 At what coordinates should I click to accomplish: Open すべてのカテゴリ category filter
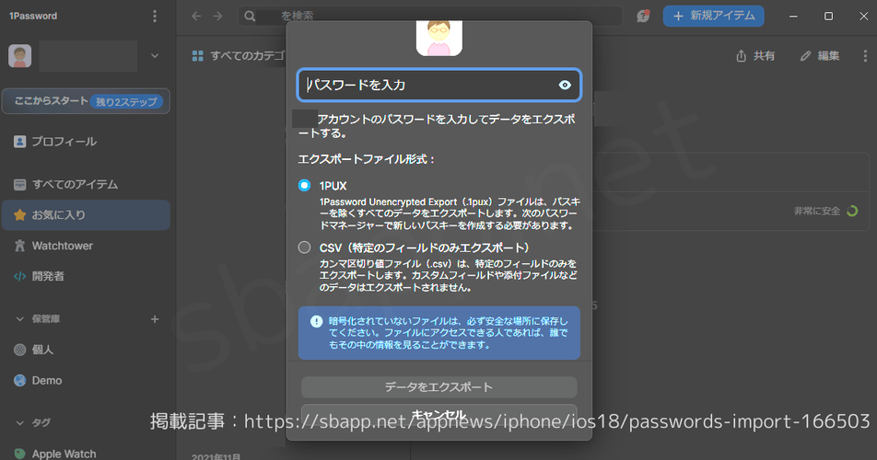[240, 56]
